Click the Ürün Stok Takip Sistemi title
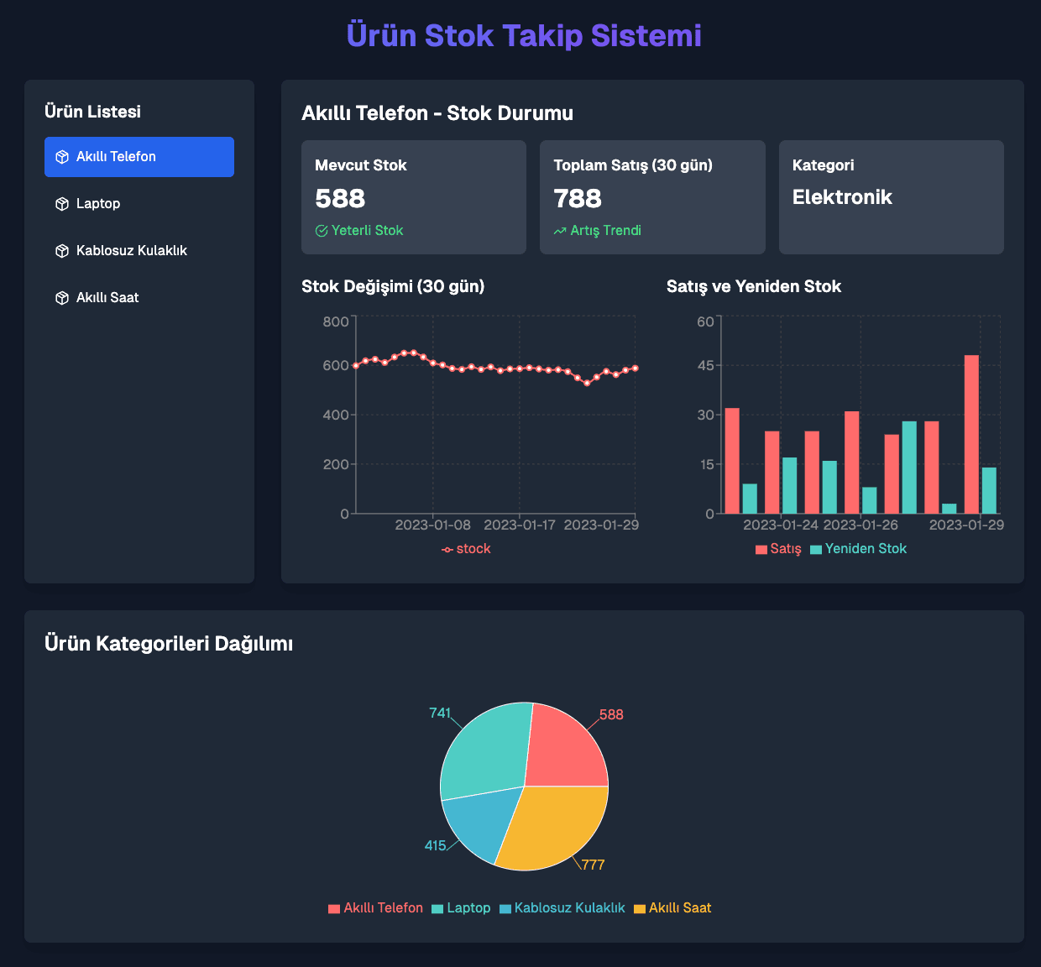 pos(524,35)
